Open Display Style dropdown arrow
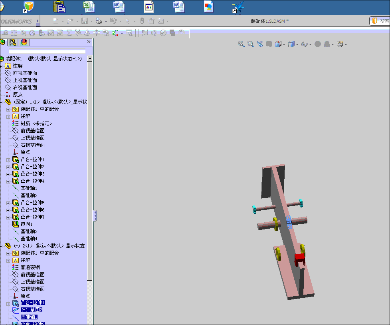 (297, 45)
